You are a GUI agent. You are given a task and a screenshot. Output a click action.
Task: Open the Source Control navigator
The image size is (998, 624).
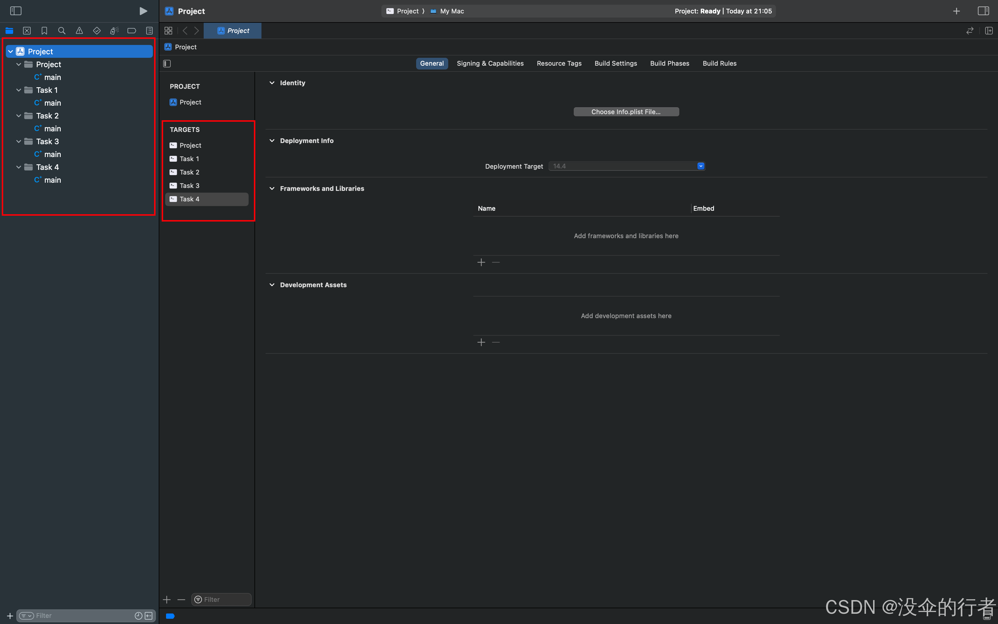tap(27, 31)
